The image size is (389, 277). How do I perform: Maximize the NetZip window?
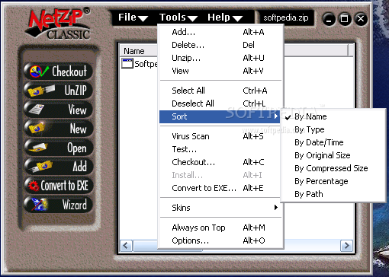click(x=345, y=19)
